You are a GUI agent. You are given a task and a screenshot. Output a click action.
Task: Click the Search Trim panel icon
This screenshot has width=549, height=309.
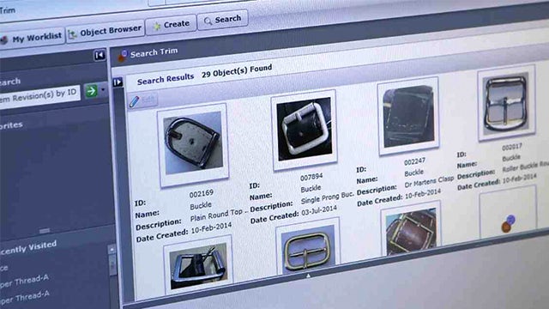122,55
